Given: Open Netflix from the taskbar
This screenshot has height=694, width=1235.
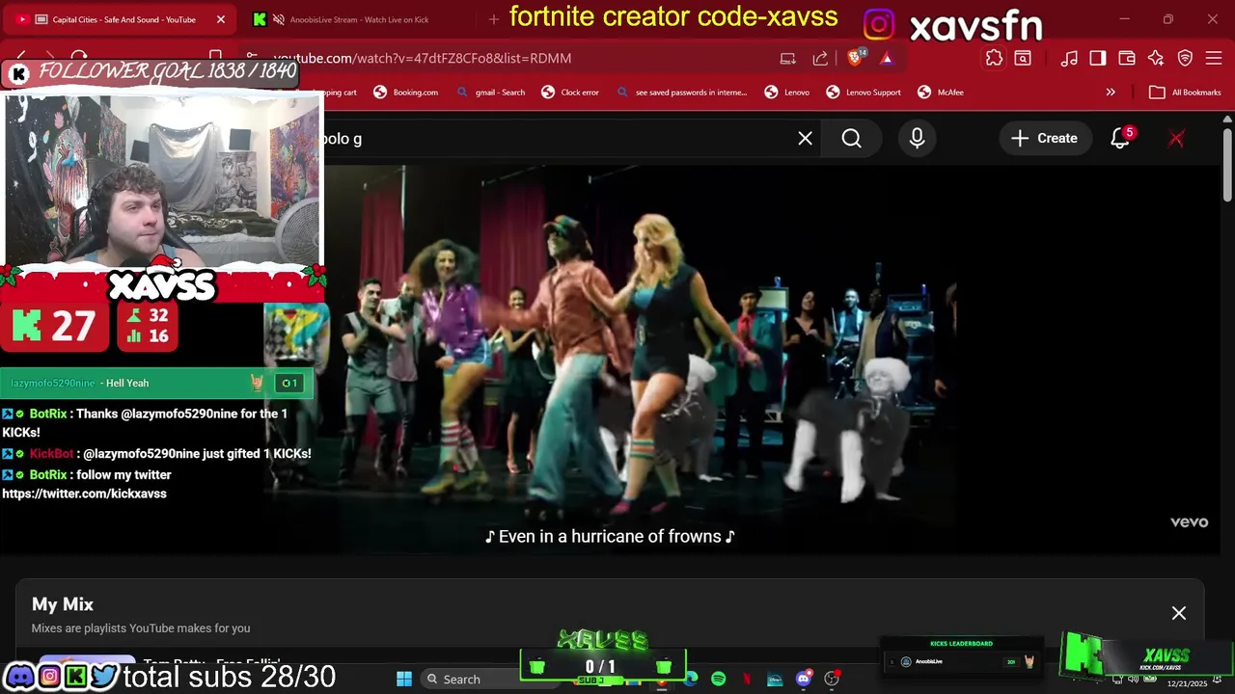Looking at the screenshot, I should [x=747, y=679].
